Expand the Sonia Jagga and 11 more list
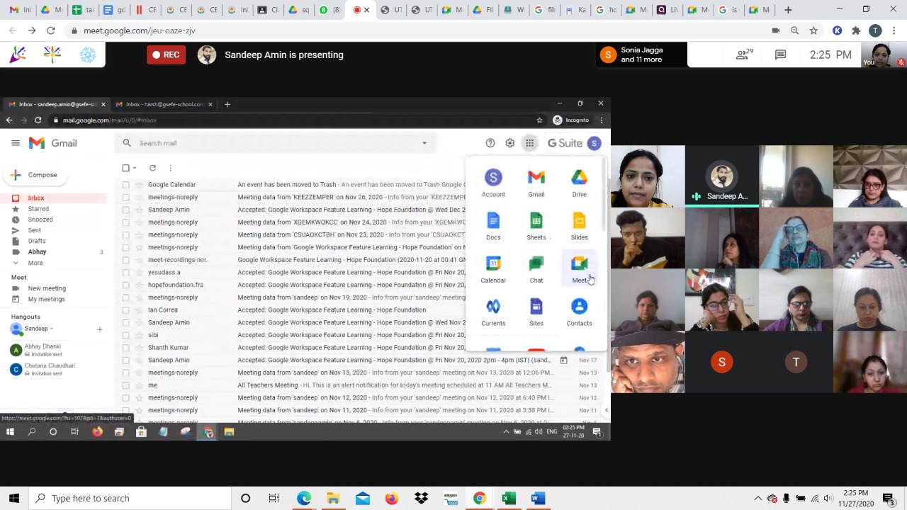Screen dimensions: 907x510 tap(642, 55)
